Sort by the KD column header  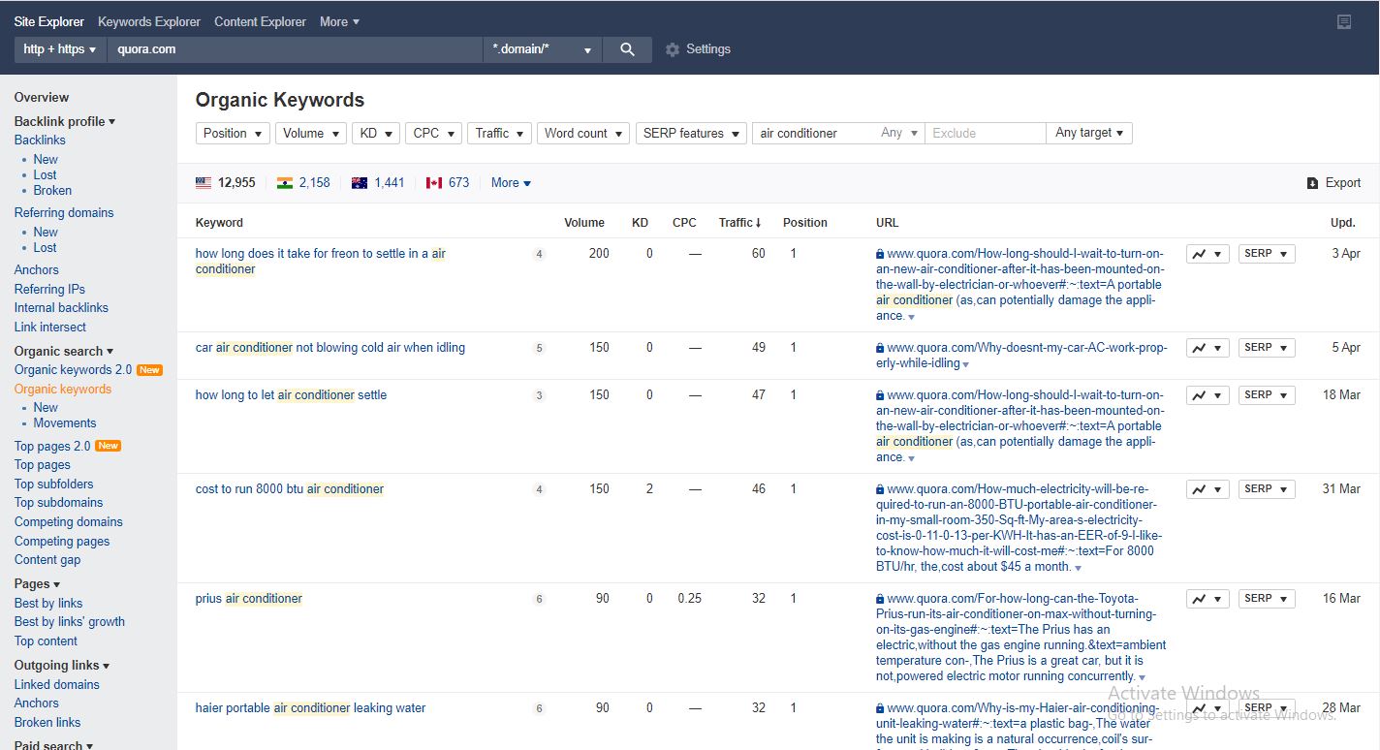pos(640,222)
